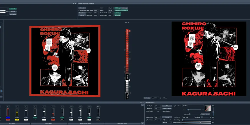Click the Layer Height input field
The image size is (250, 125).
click(96, 10)
